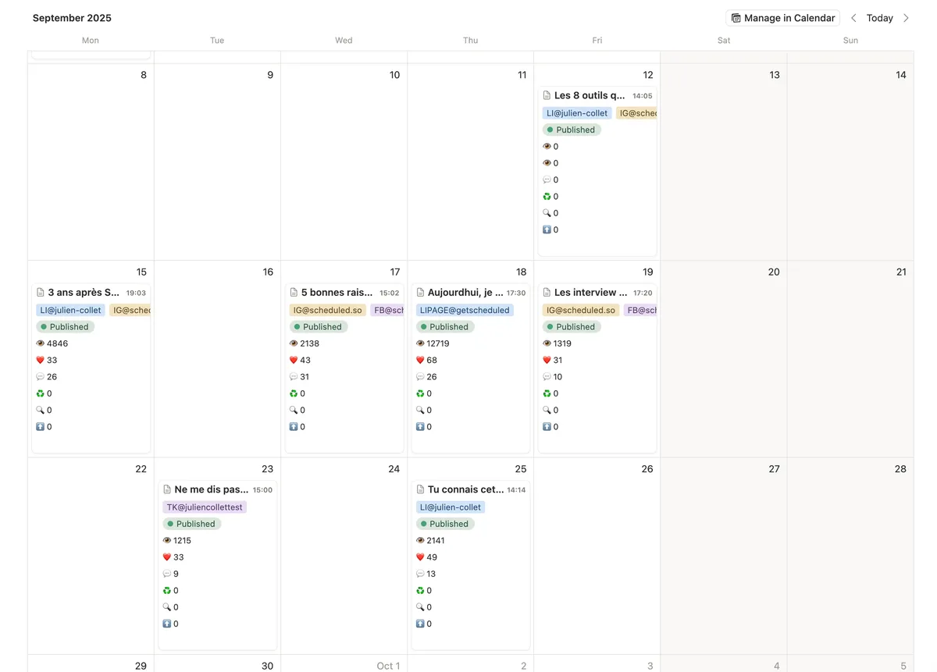Click the comment bubble icon on "Aujourdhui, je" post
The width and height of the screenshot is (937, 672).
421,376
